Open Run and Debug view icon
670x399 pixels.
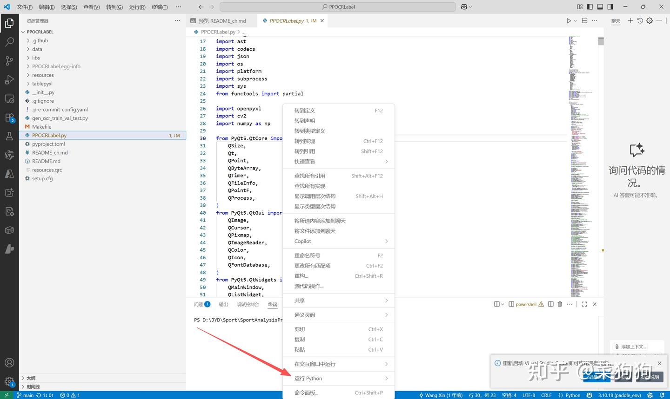pyautogui.click(x=9, y=80)
